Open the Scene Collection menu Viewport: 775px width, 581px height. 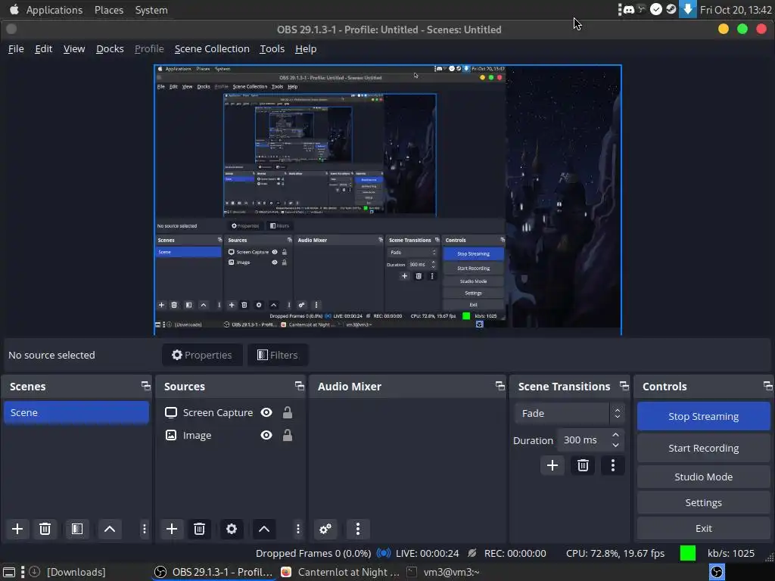212,49
